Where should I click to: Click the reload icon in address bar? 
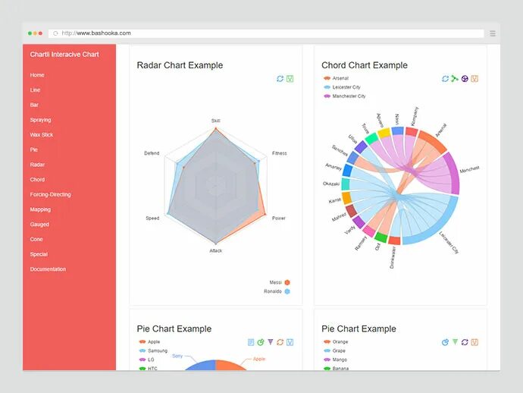(x=55, y=33)
